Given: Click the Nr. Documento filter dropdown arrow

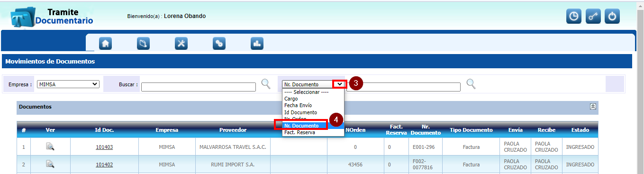Looking at the screenshot, I should click(x=339, y=84).
